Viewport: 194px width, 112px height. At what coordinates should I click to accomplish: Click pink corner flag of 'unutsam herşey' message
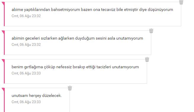(x=3, y=90)
